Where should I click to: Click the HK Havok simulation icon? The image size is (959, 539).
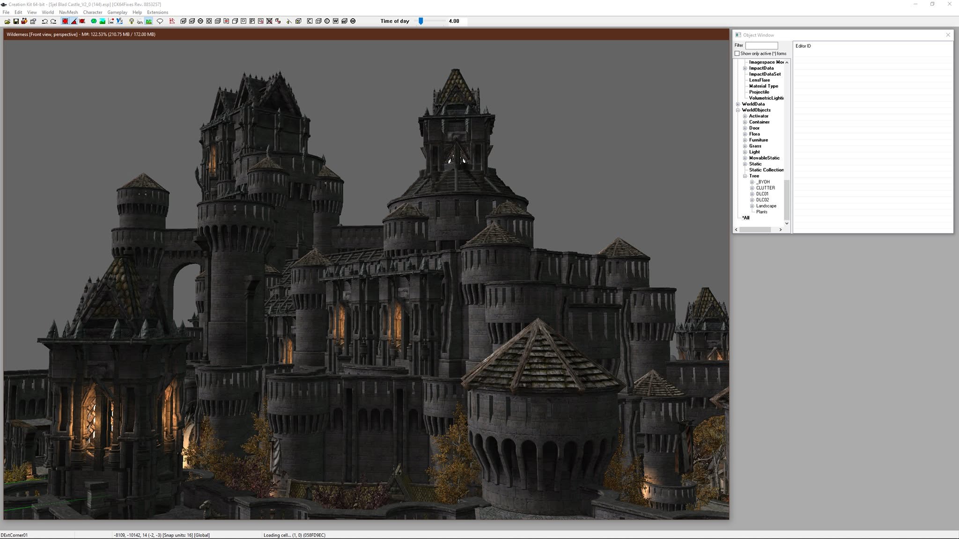tap(111, 21)
